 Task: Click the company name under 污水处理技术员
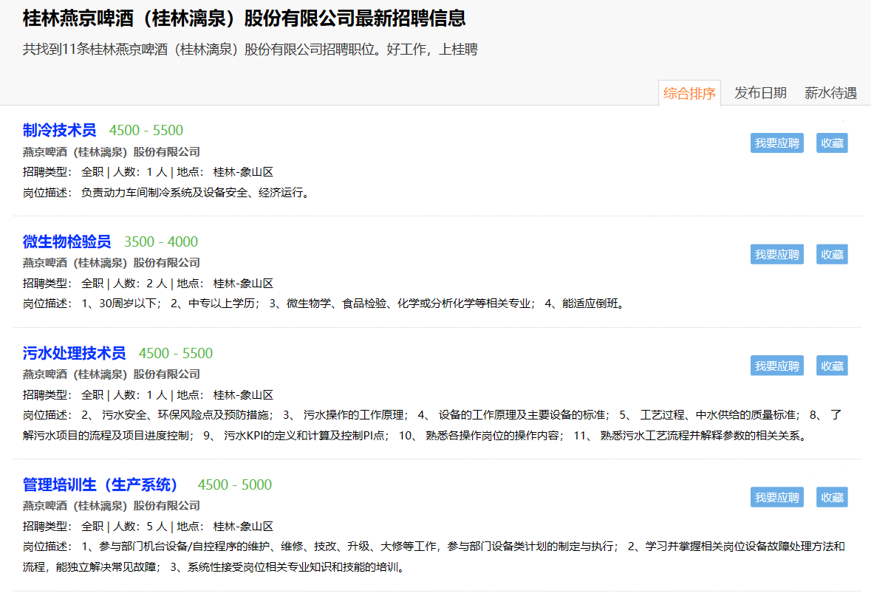pyautogui.click(x=111, y=374)
